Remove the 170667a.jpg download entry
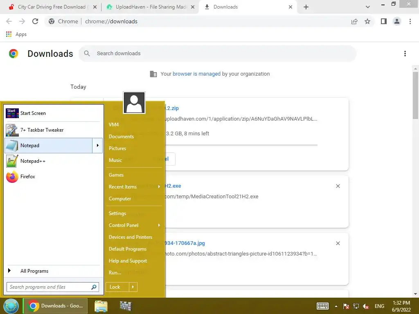Viewport: 419px width, 314px height. [x=338, y=243]
